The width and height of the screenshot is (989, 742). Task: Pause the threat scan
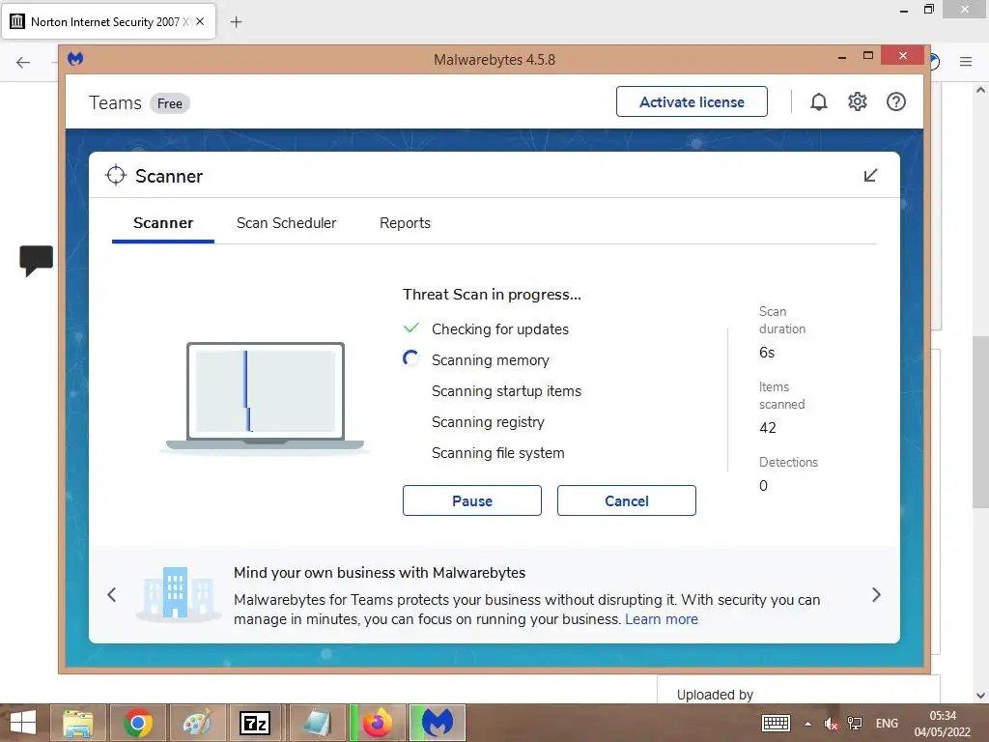[471, 500]
